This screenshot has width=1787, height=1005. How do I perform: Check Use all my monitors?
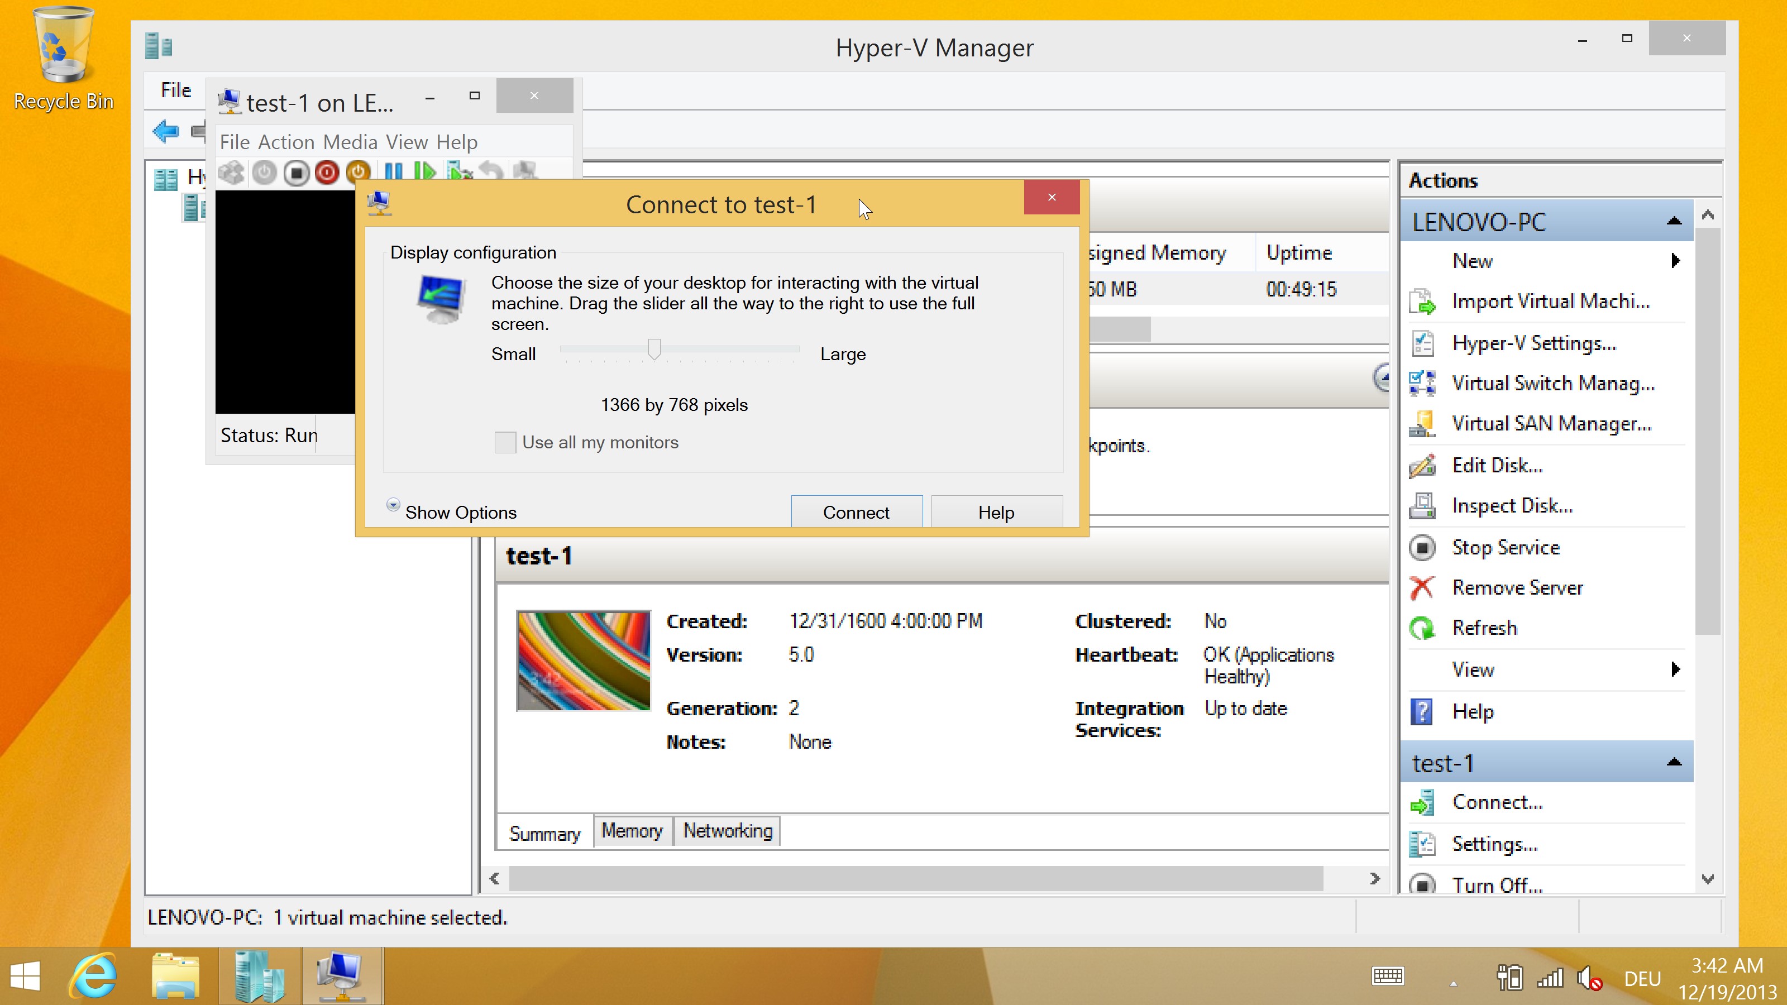coord(505,443)
